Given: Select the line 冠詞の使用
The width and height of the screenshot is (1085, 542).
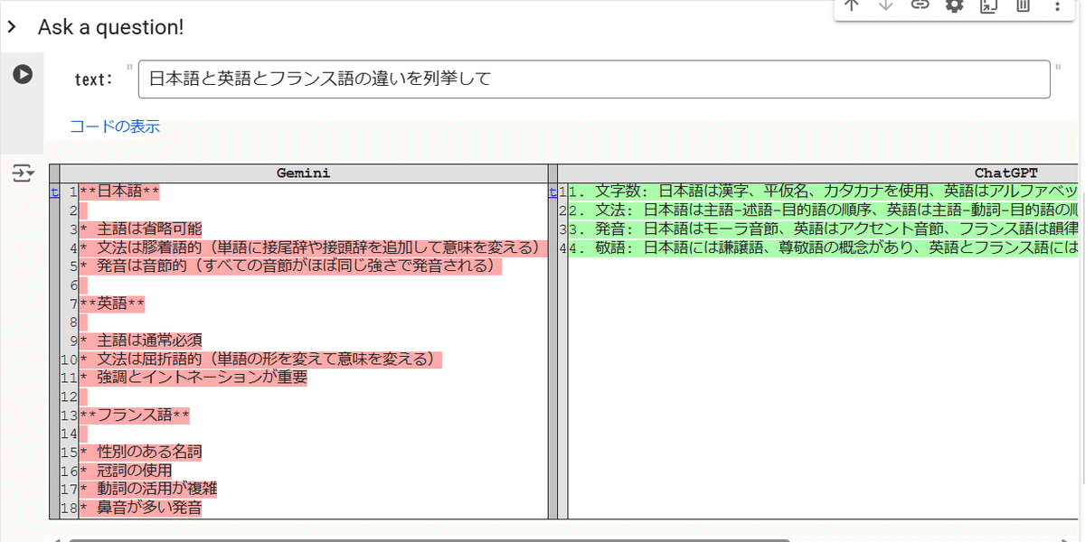Looking at the screenshot, I should click(126, 471).
